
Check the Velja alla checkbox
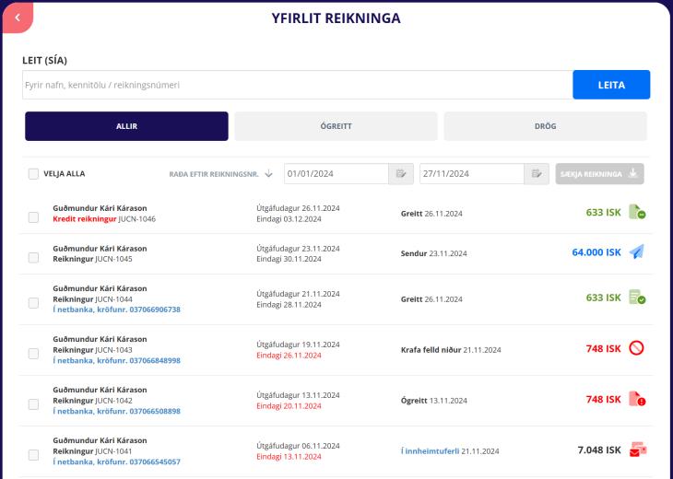[33, 173]
